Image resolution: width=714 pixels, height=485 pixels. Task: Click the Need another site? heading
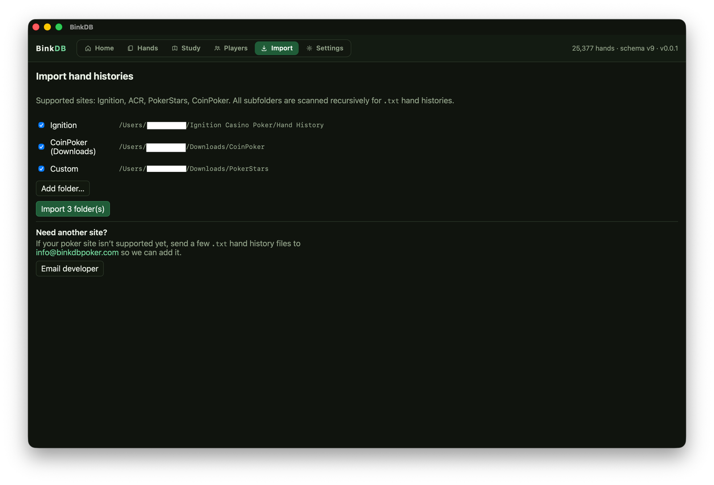(x=71, y=233)
